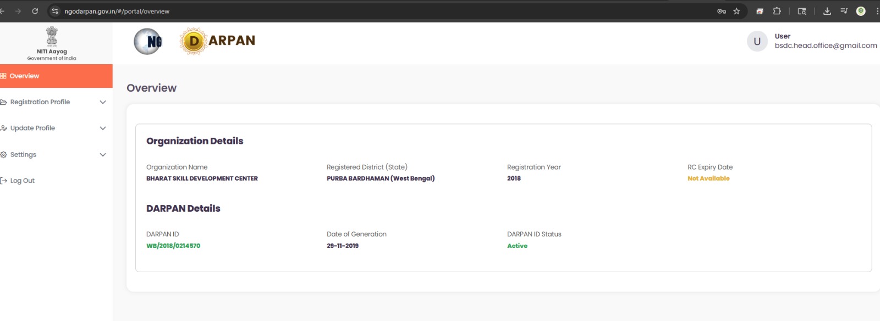Click district value PURBA BARDHAMAN (West Bengal)
Image resolution: width=880 pixels, height=321 pixels.
click(x=381, y=178)
